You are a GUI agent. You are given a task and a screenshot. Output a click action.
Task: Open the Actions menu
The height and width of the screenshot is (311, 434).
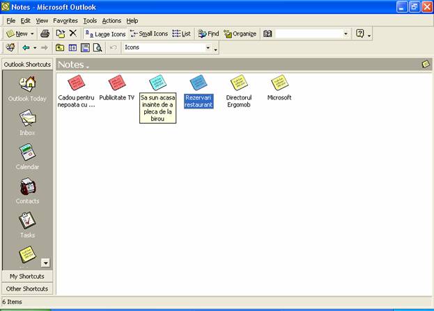coord(111,21)
